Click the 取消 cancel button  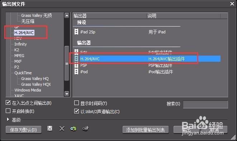[214, 130]
